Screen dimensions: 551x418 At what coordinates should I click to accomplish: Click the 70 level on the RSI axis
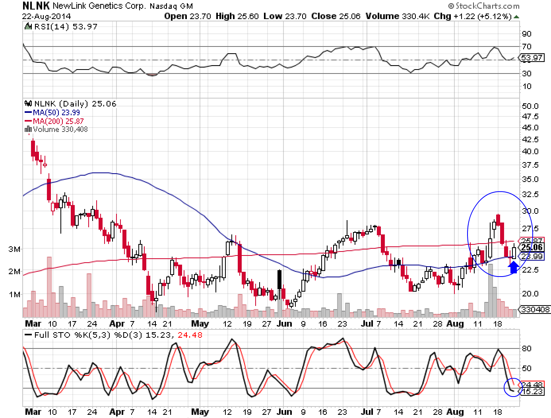tap(526, 46)
